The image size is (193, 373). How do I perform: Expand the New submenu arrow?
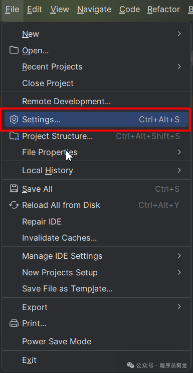point(179,34)
